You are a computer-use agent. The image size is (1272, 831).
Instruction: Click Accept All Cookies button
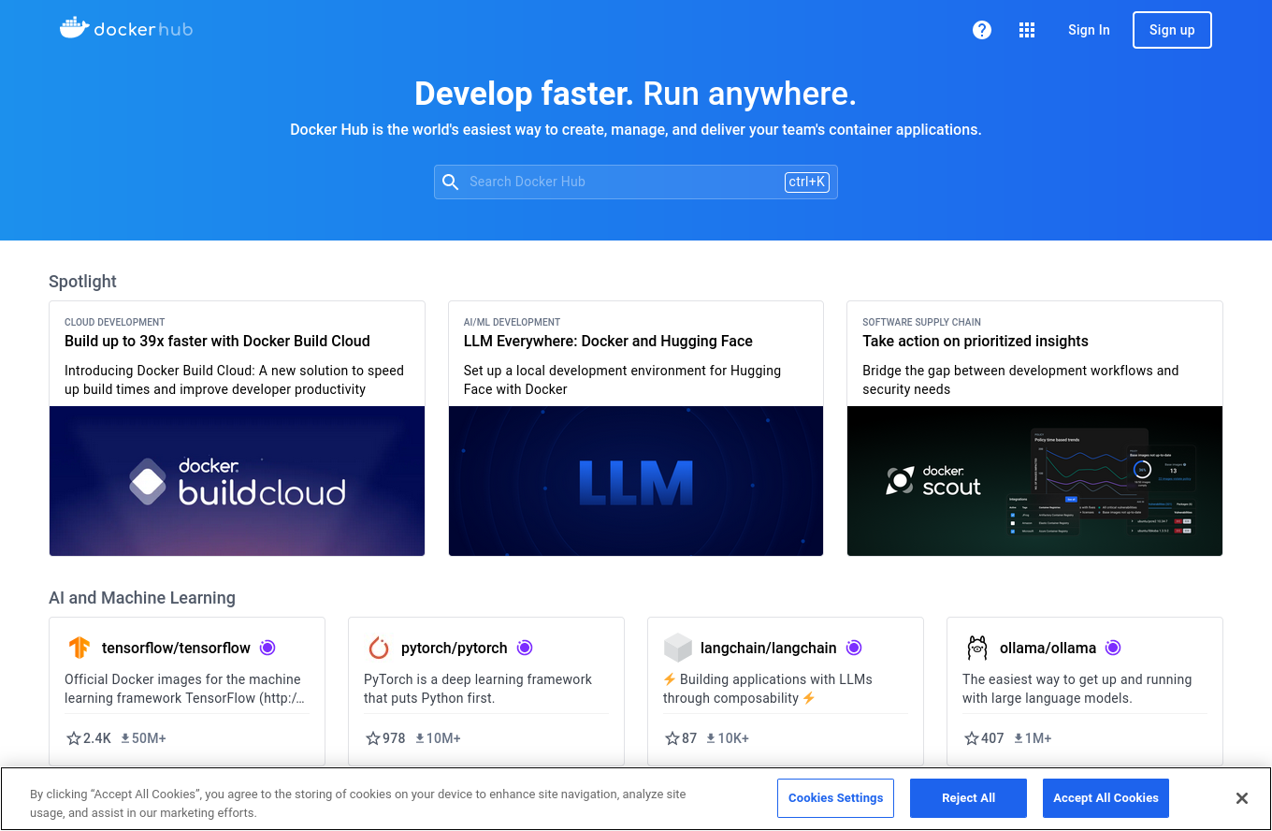tap(1106, 798)
